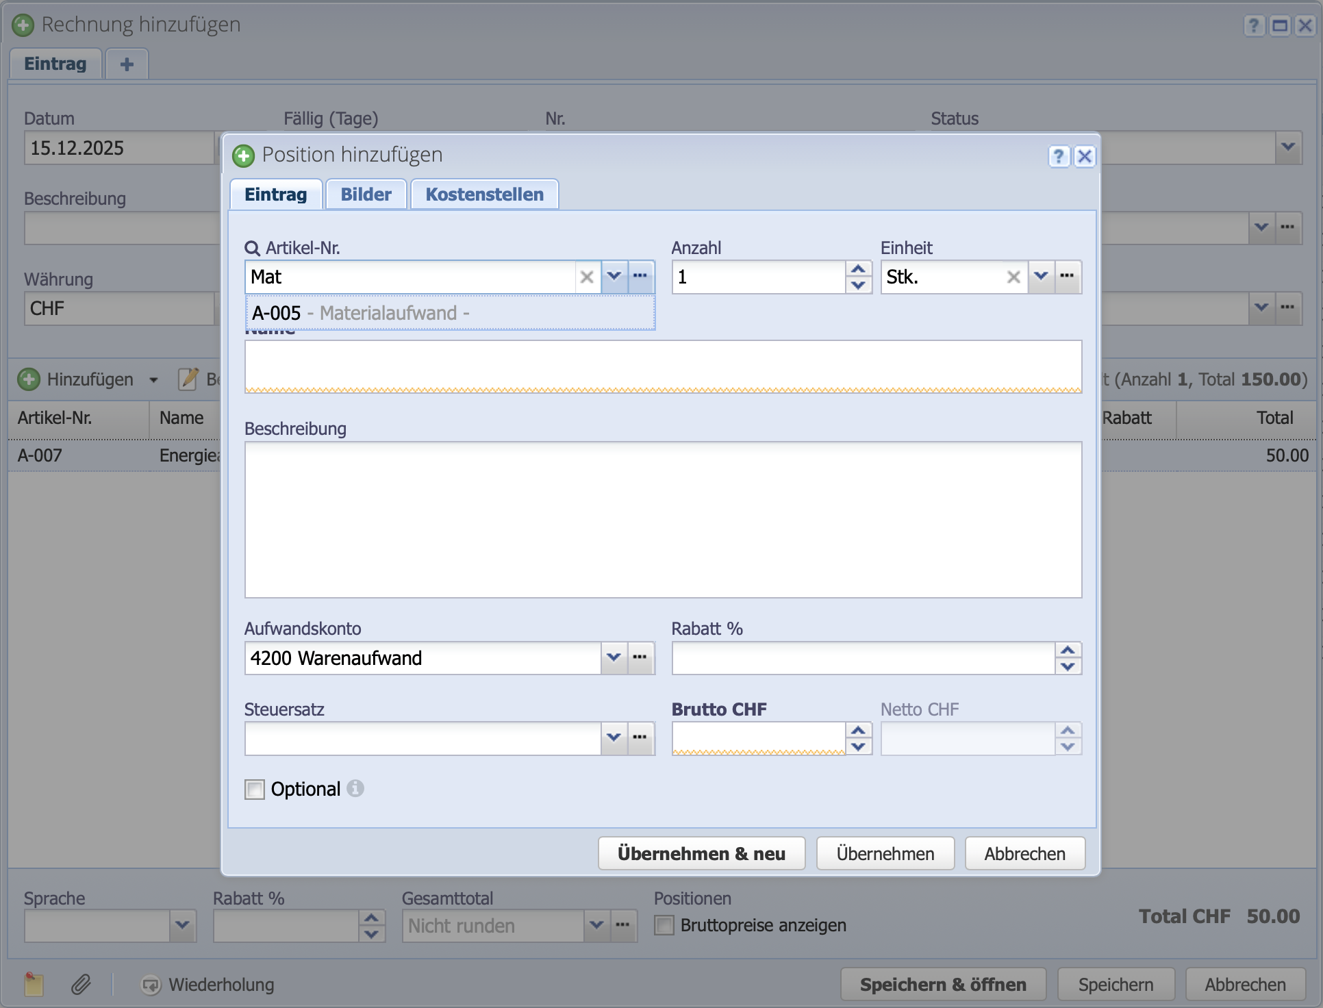Decrease Rabatt % with down arrow
1323x1008 pixels.
pyautogui.click(x=1068, y=666)
